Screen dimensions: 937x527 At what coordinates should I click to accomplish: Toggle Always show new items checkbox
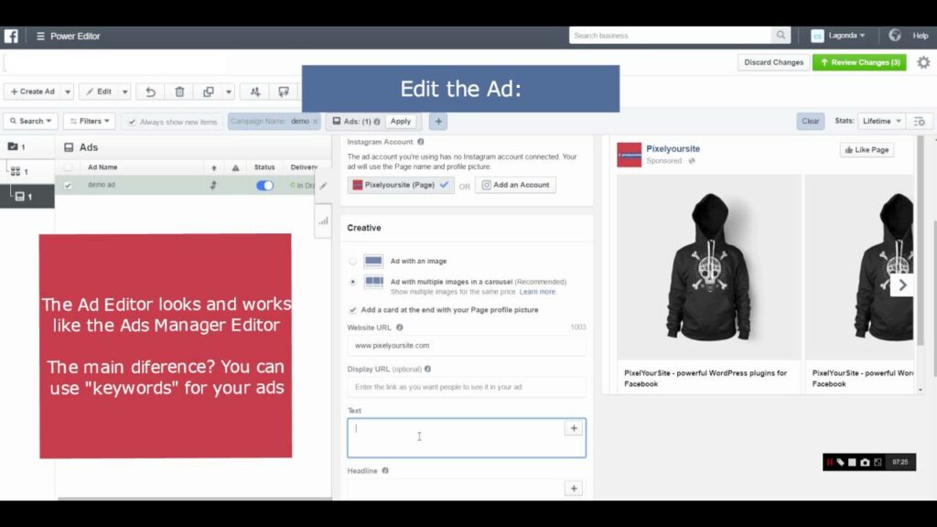click(x=132, y=122)
